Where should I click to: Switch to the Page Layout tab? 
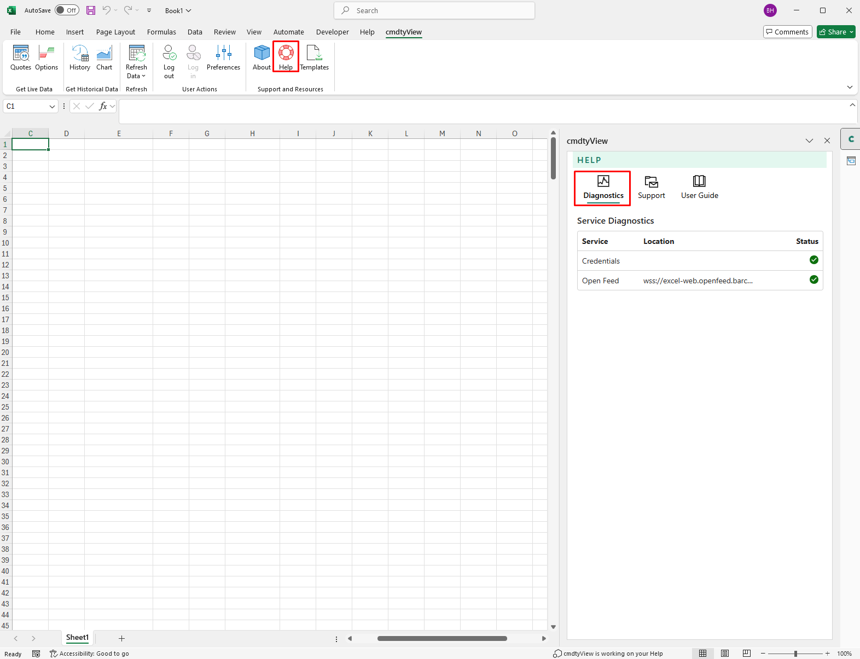(x=115, y=32)
